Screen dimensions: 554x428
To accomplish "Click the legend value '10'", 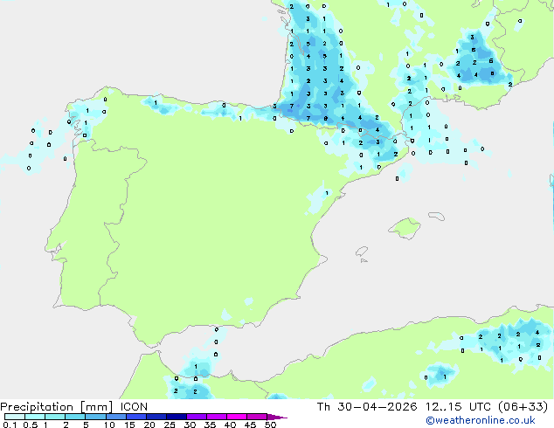I will pos(109,425).
